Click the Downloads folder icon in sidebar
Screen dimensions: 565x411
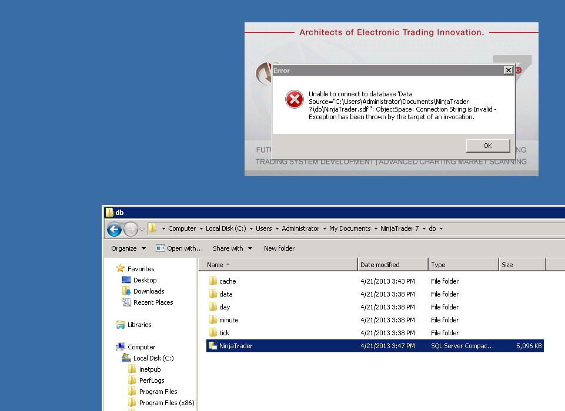point(126,291)
